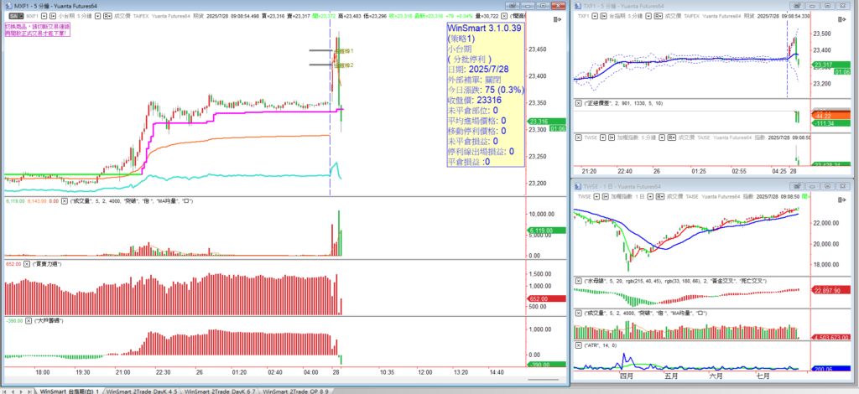Click the scale shift icon atop MXF1 price axis
The height and width of the screenshot is (394, 859).
(x=558, y=19)
